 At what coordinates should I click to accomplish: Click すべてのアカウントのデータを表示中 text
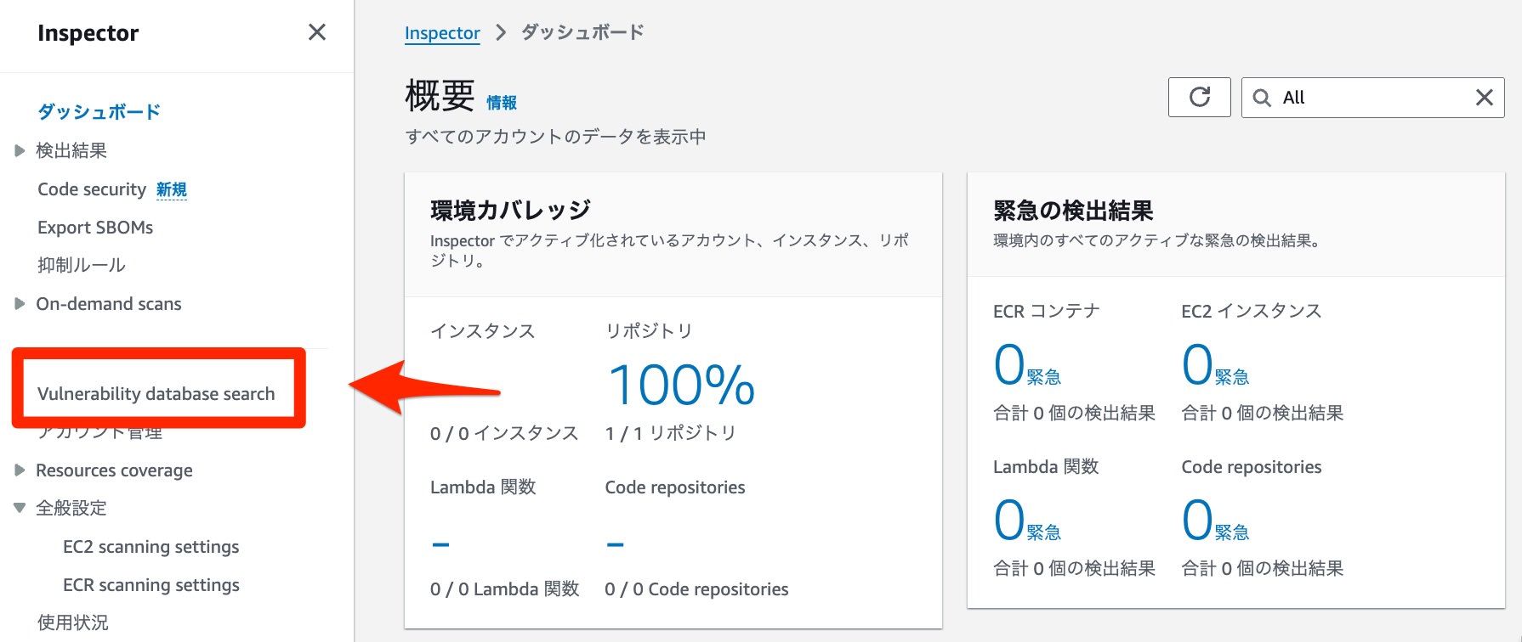click(555, 137)
